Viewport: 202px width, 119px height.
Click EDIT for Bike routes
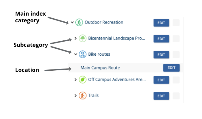click(161, 55)
